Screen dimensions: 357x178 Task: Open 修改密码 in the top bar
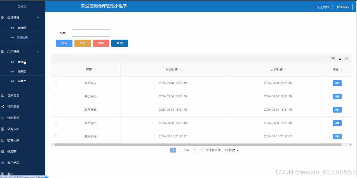tap(342, 7)
